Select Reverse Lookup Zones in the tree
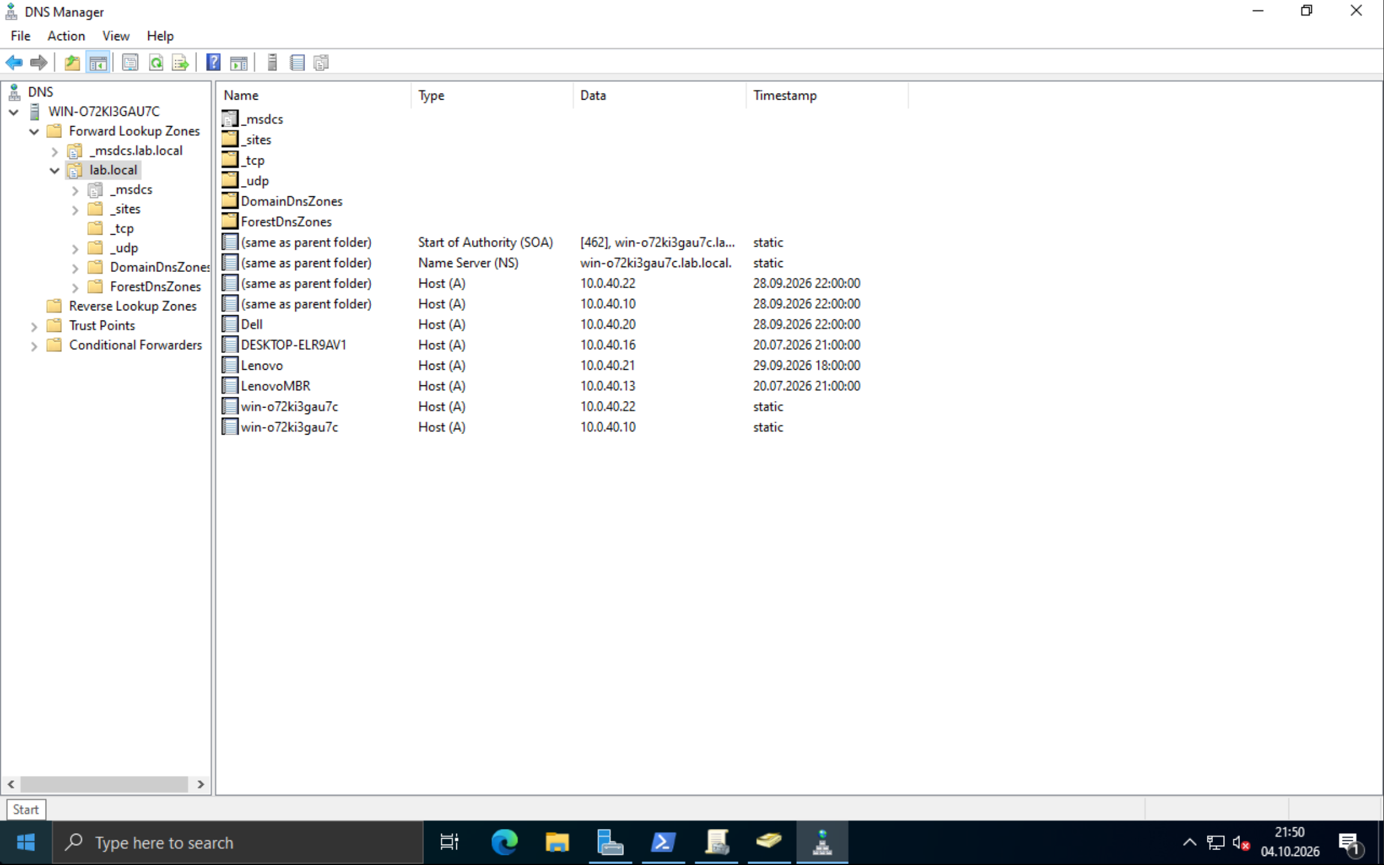Image resolution: width=1384 pixels, height=865 pixels. 133,306
